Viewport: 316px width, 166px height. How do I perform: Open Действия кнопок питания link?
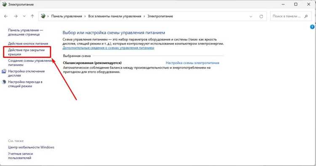pyautogui.click(x=28, y=43)
